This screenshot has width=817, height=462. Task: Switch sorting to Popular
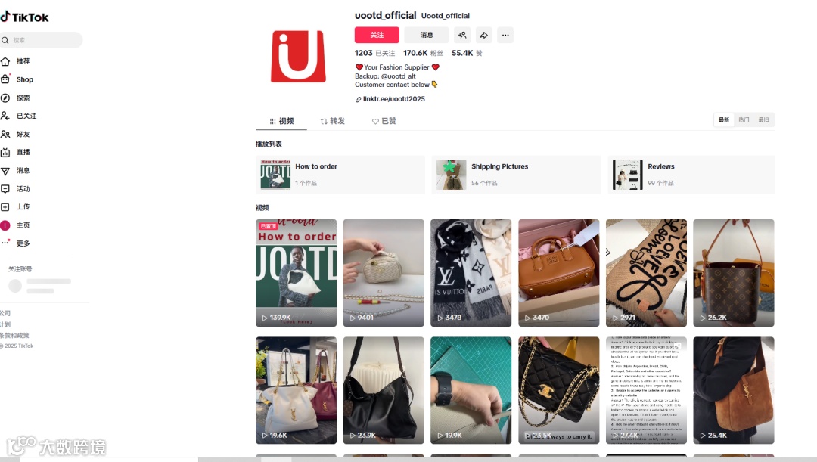(744, 119)
